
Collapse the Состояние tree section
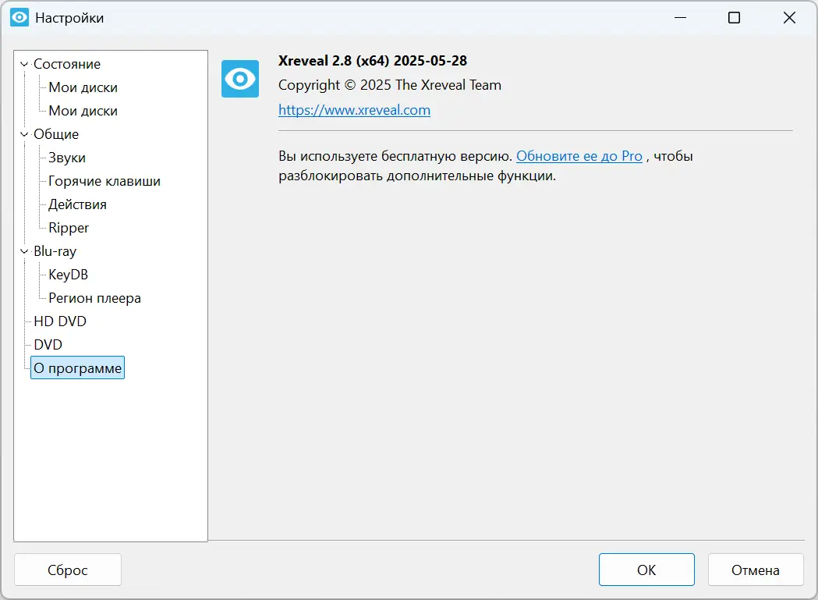tap(24, 65)
